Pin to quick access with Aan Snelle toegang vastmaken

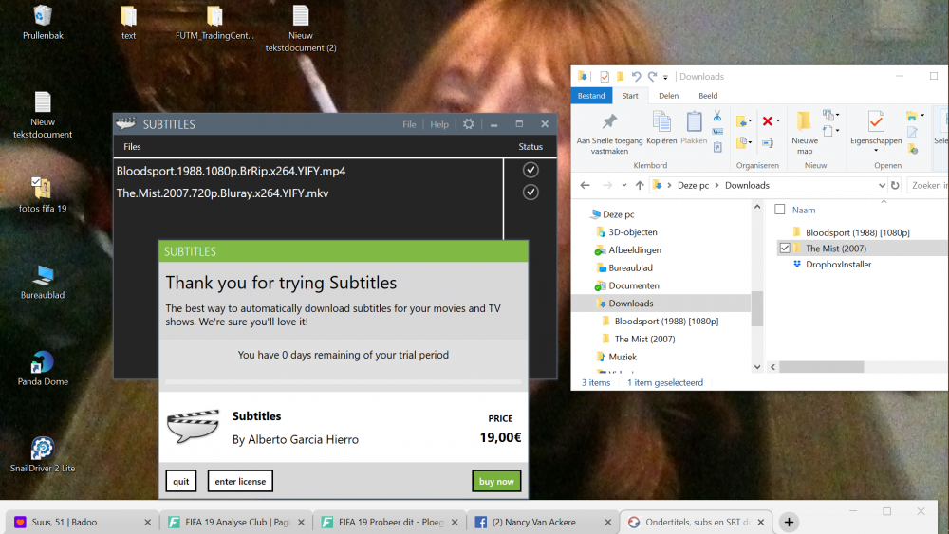(x=609, y=131)
